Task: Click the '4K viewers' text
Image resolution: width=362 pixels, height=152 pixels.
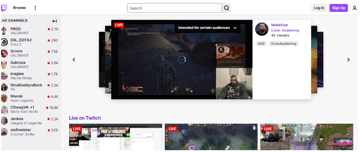Action: 280,35
